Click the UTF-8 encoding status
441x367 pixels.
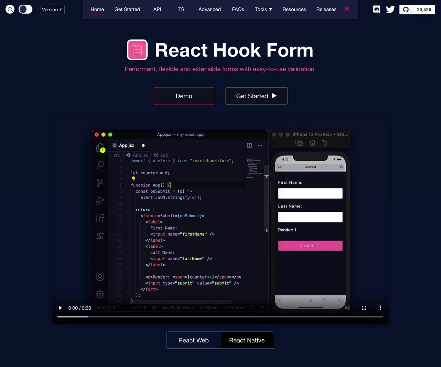[x=140, y=308]
